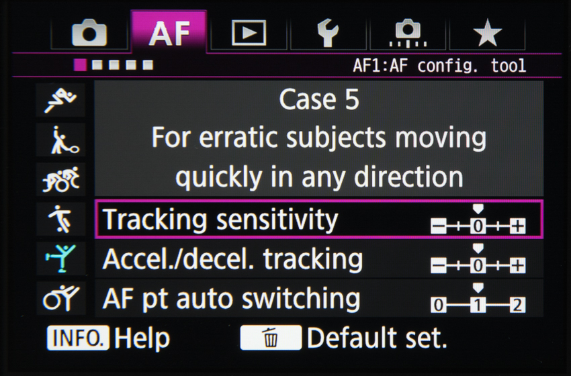Open the custom functions camera tab
The image size is (571, 376).
click(x=408, y=33)
